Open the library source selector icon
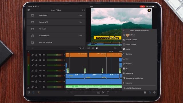Screen dimensions: 183x103 [x=29, y=10]
